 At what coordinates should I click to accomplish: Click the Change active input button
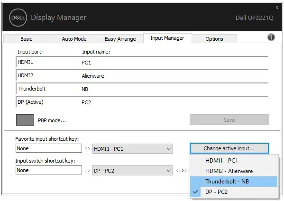(x=229, y=148)
